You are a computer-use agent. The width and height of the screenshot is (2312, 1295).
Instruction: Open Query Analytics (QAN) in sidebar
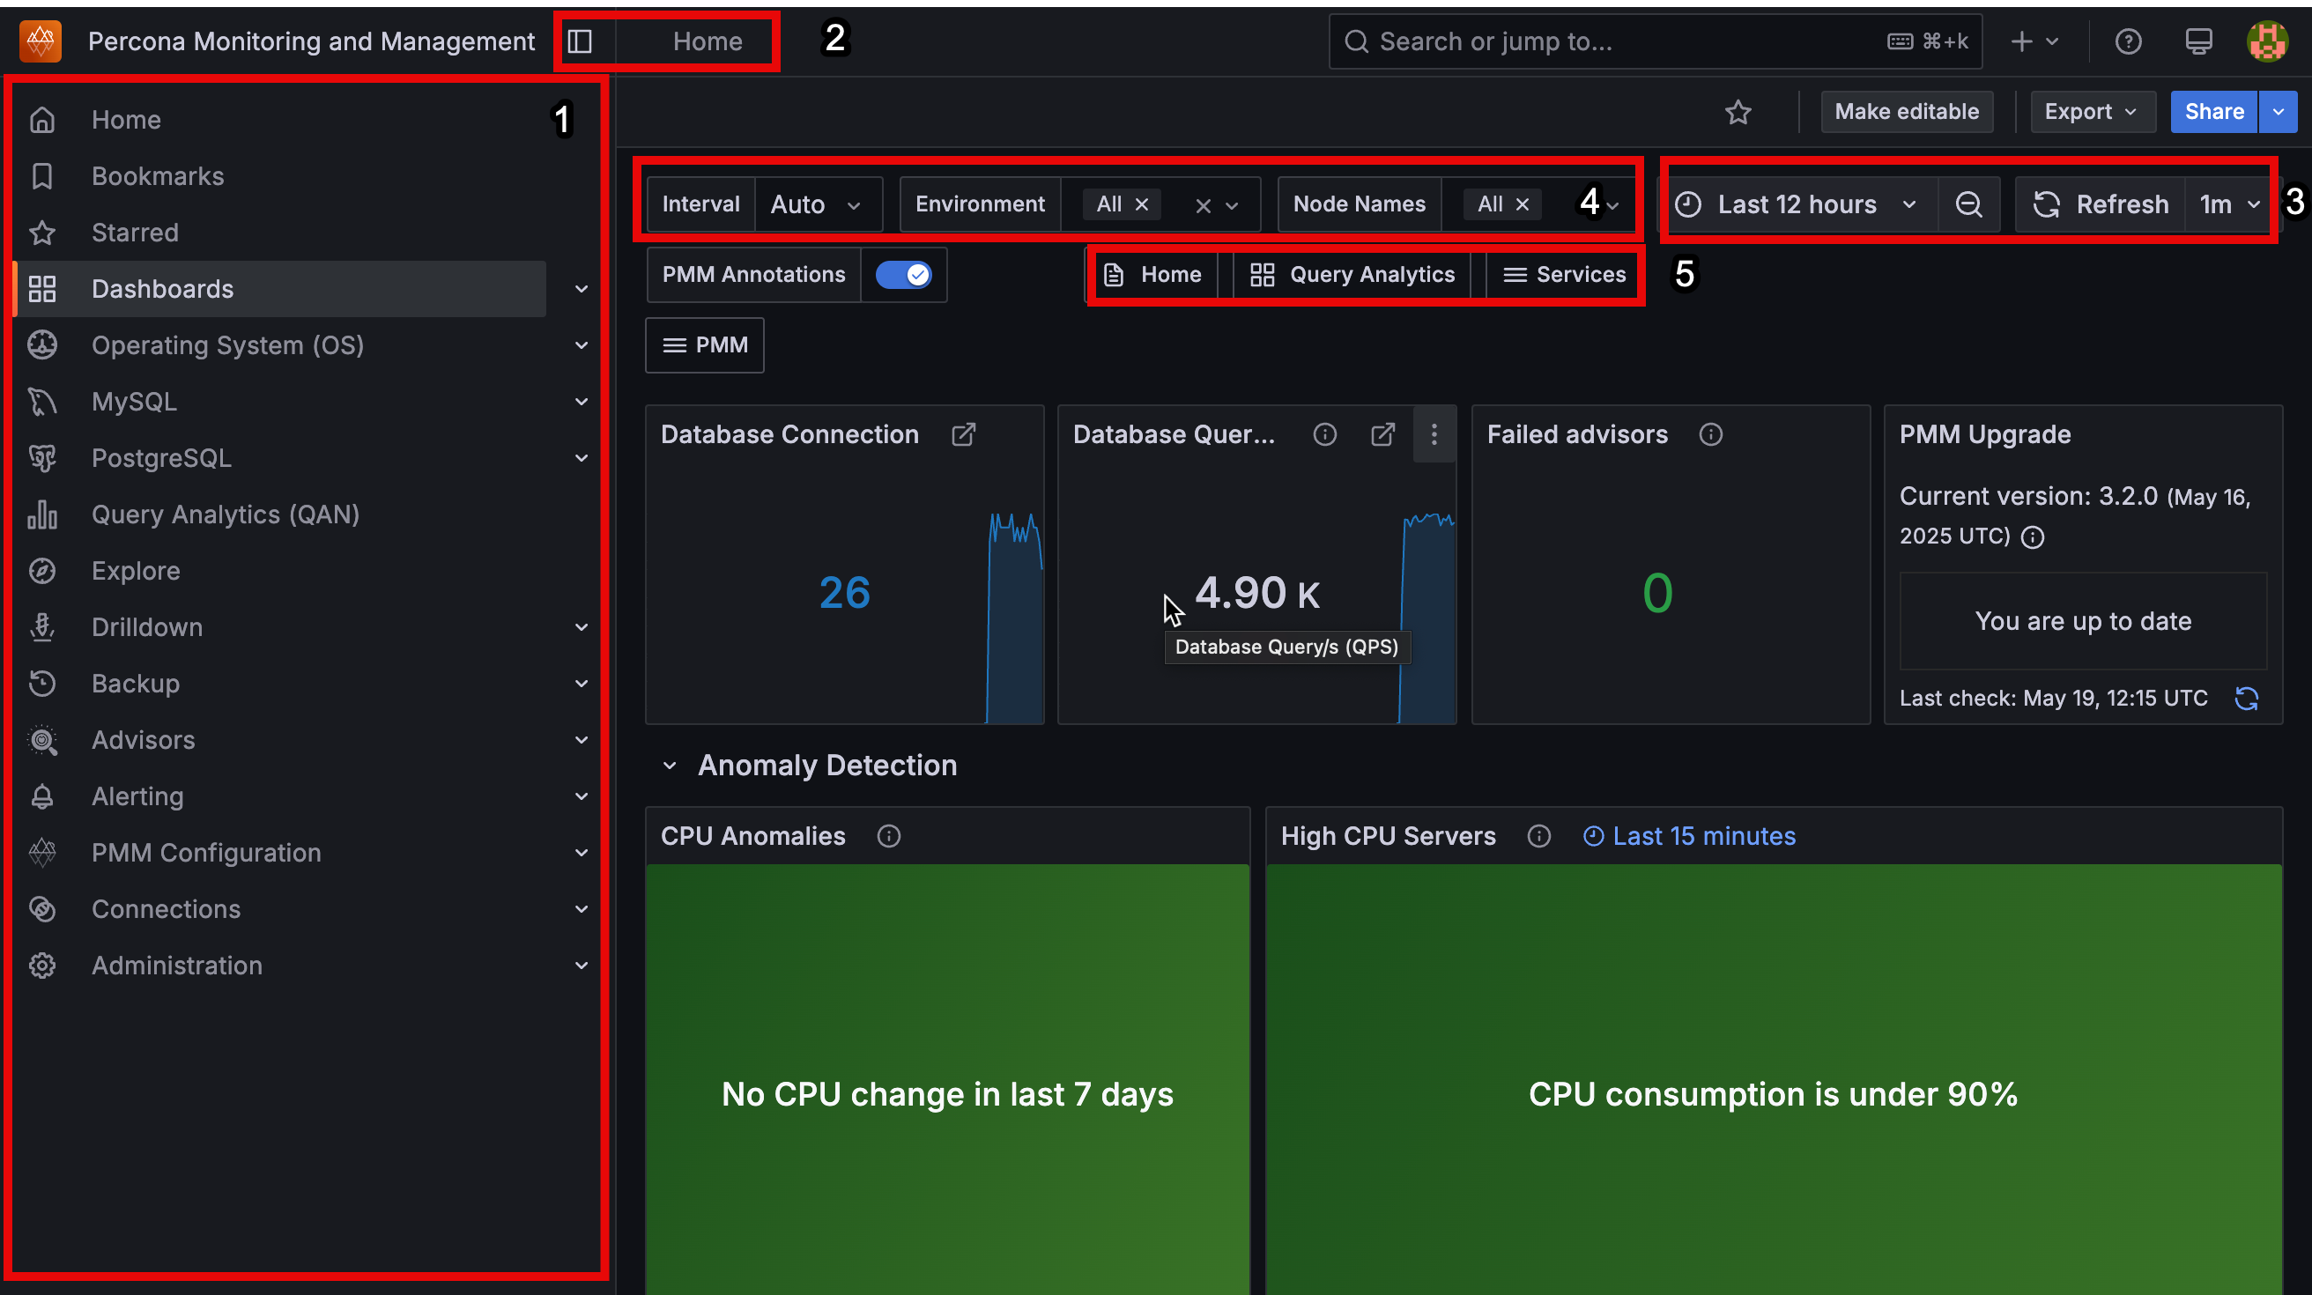[226, 514]
